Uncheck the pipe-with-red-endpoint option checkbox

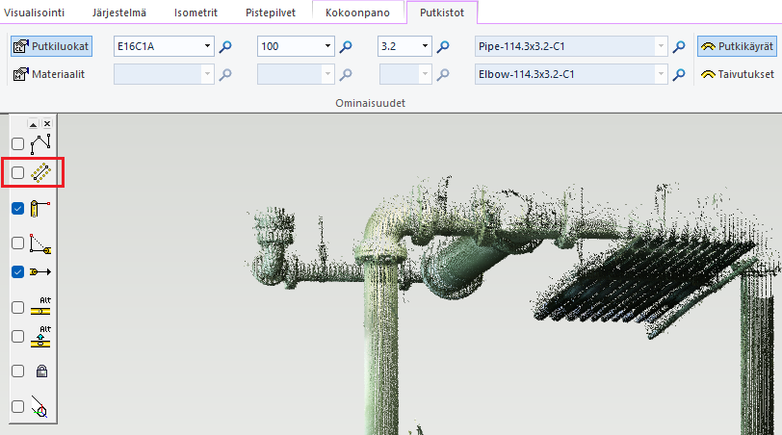[x=17, y=208]
